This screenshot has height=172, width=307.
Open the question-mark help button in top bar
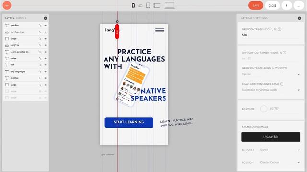(286, 5)
